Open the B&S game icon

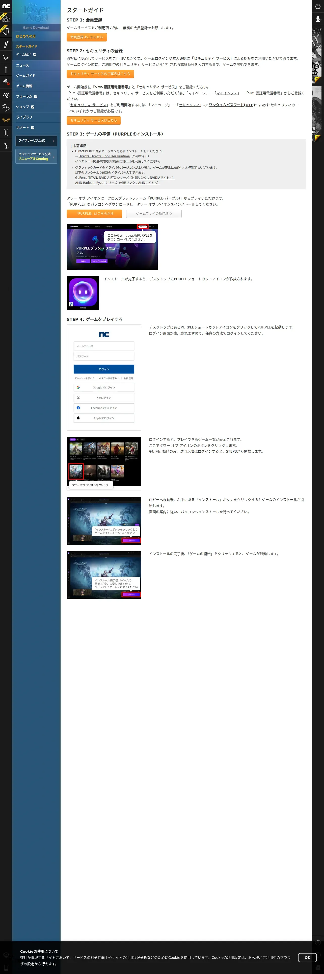(6, 107)
